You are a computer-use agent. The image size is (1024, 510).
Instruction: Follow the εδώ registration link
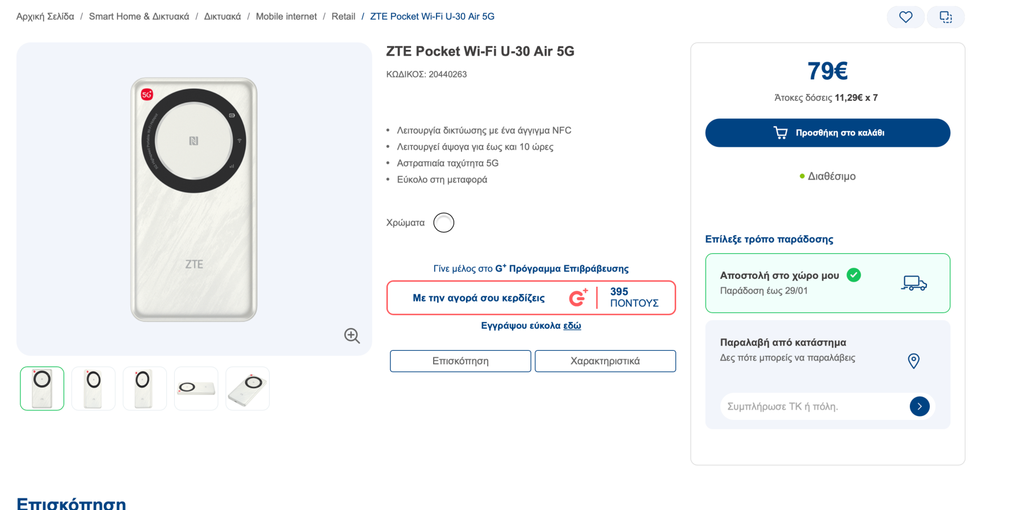coord(572,326)
